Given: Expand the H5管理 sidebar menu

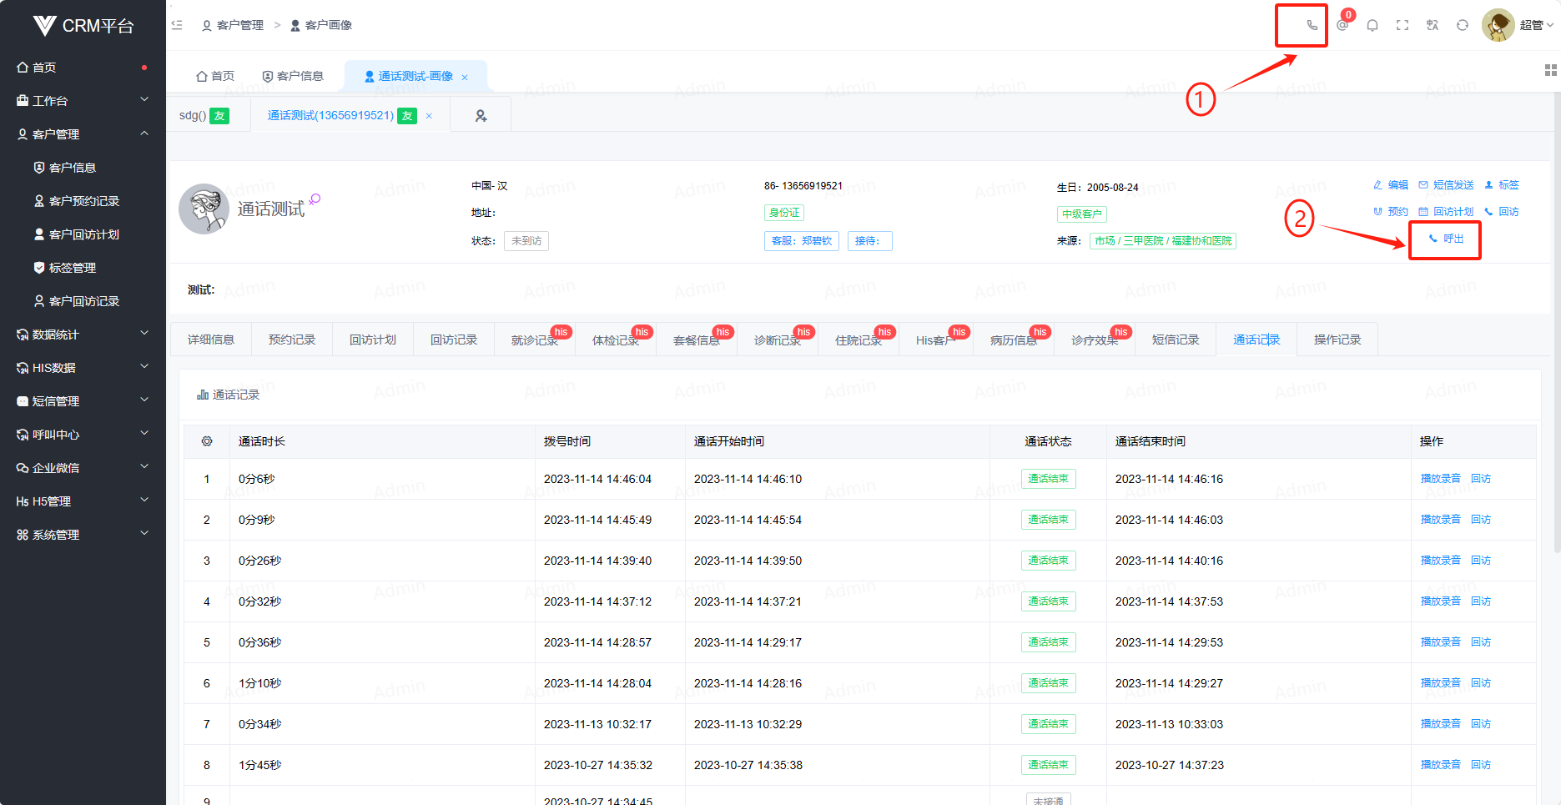Looking at the screenshot, I should click(x=83, y=501).
